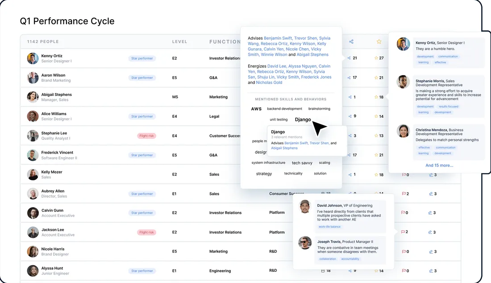Select the AWS skill keyword
Screen dimensions: 491x283
[256, 109]
